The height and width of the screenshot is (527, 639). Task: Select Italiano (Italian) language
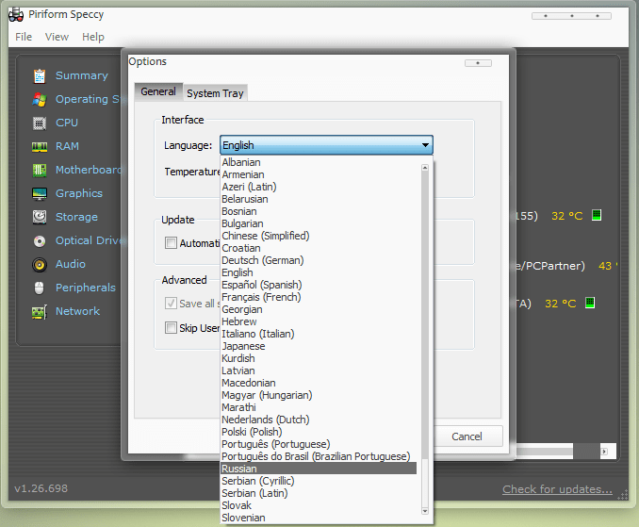(319, 334)
